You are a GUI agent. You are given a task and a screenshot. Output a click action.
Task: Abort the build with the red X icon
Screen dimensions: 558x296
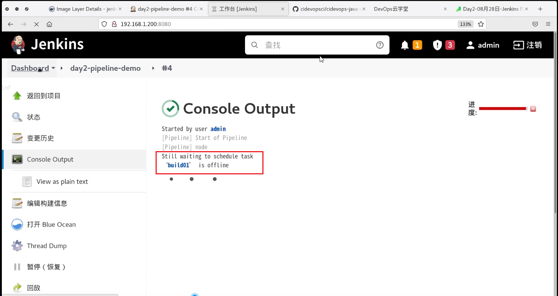(x=533, y=109)
